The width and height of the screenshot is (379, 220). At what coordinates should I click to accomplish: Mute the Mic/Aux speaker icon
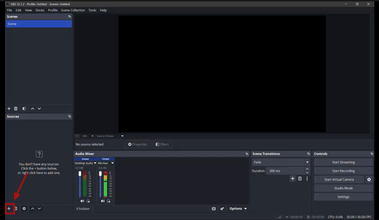(103, 201)
